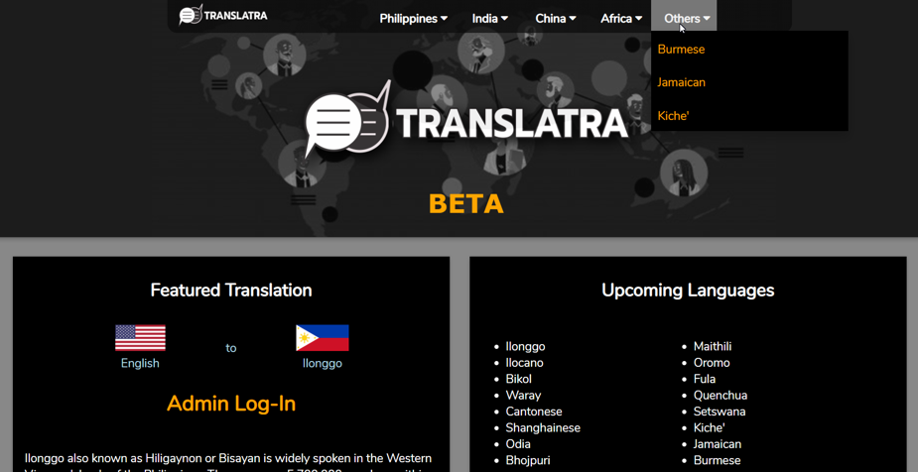Click the Philippines flag icon

click(322, 337)
